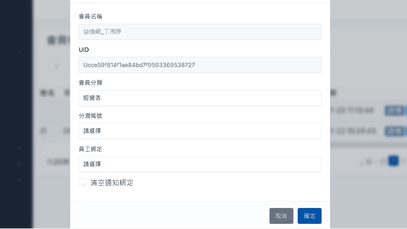Viewport: 407px width, 229px height.
Task: Select blurred blue pagination button in background page
Action: pos(393,161)
